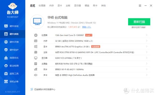Expand motherboard row chevron
Viewport: 155px width, 95px height.
click(147, 52)
